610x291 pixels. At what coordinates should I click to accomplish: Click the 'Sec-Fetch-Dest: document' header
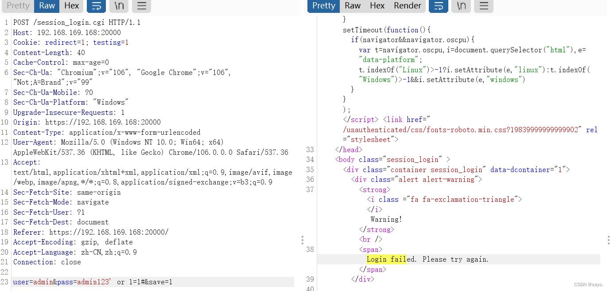click(61, 222)
